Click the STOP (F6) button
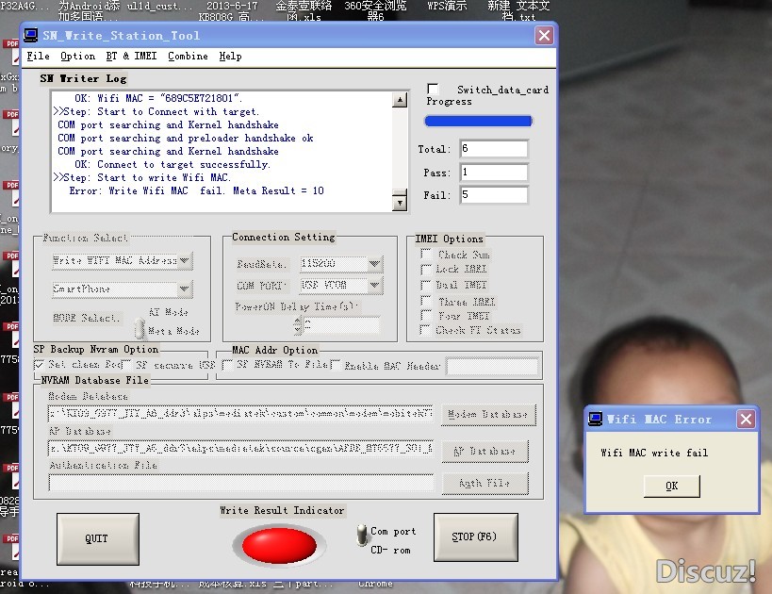The width and height of the screenshot is (772, 594). coord(475,537)
